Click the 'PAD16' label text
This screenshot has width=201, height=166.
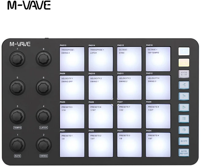(149, 45)
